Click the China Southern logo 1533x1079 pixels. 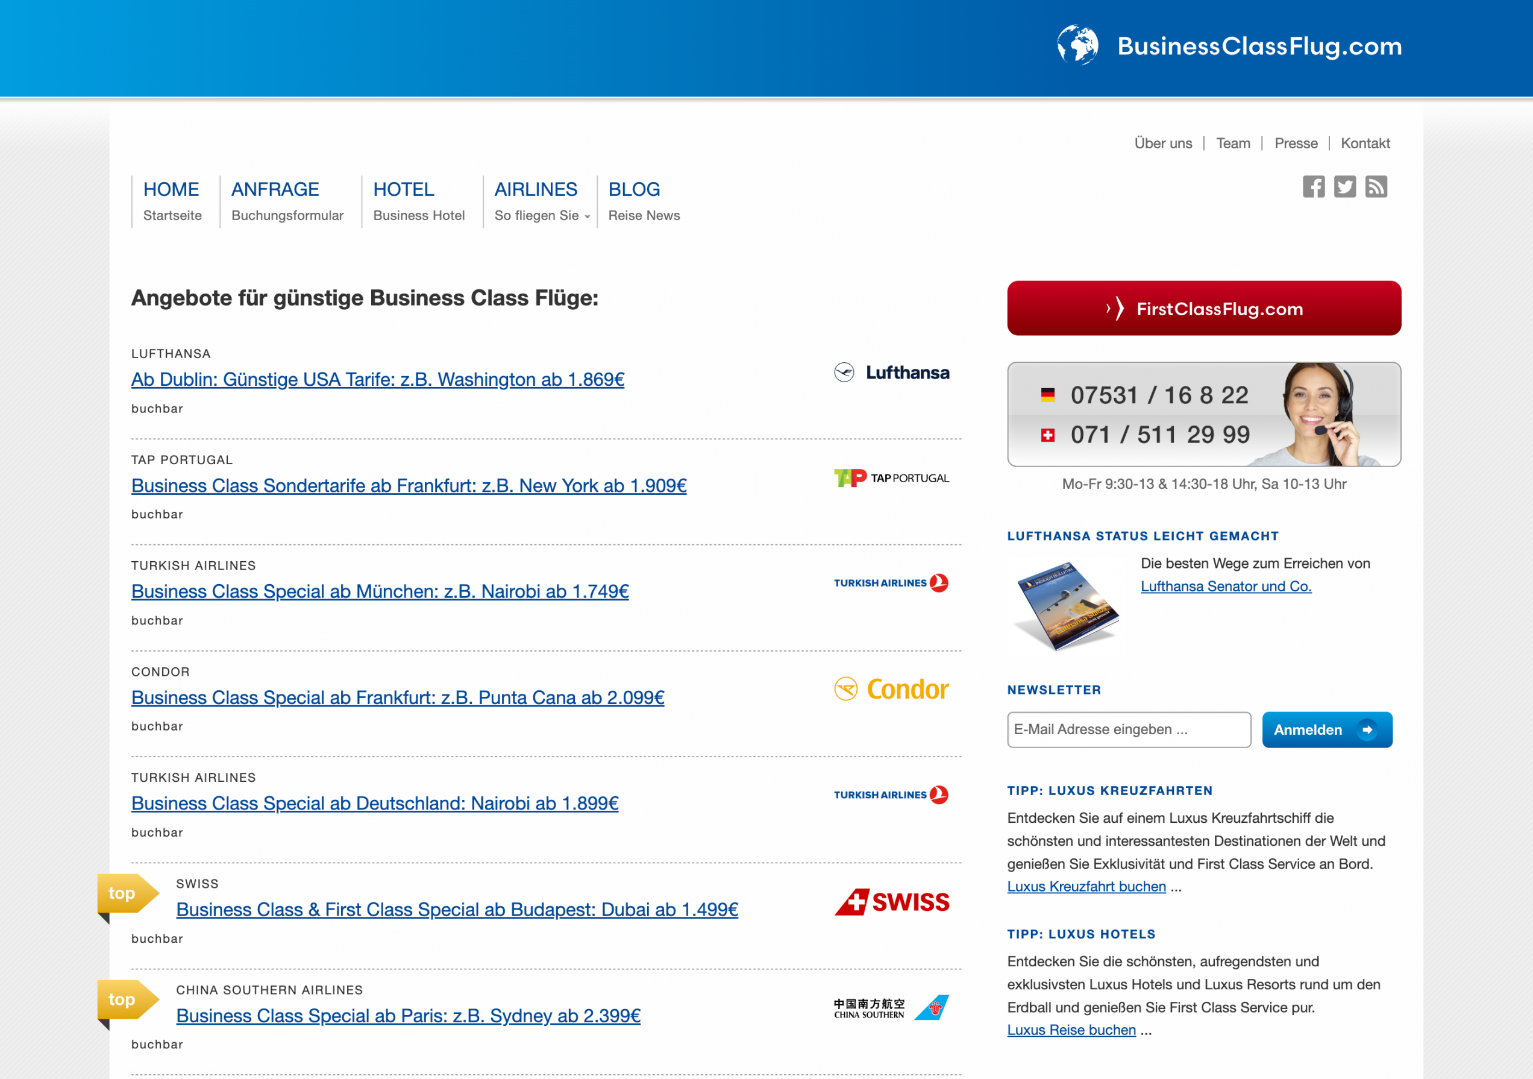(x=891, y=1007)
